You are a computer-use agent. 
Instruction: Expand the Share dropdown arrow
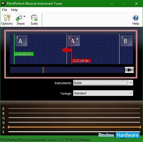(25, 16)
